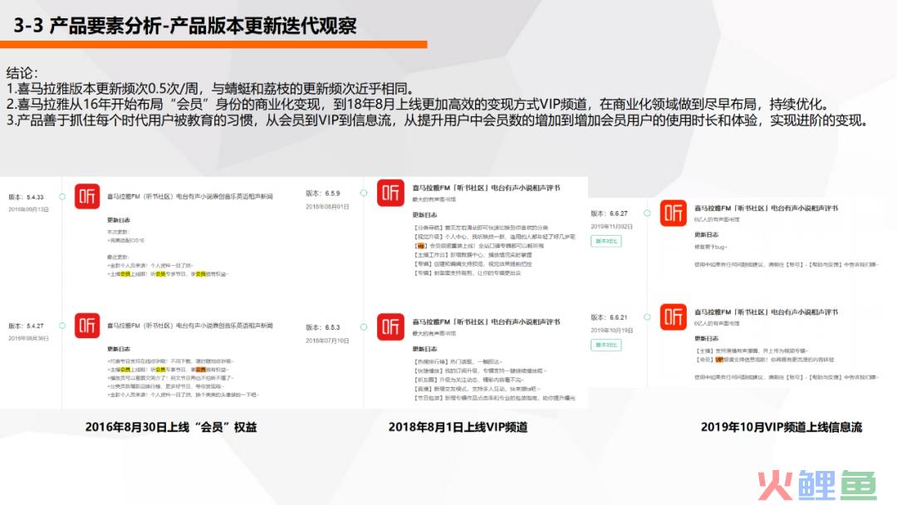Click the 喜马拉雅FM app title for version 5.4.33

[190, 196]
